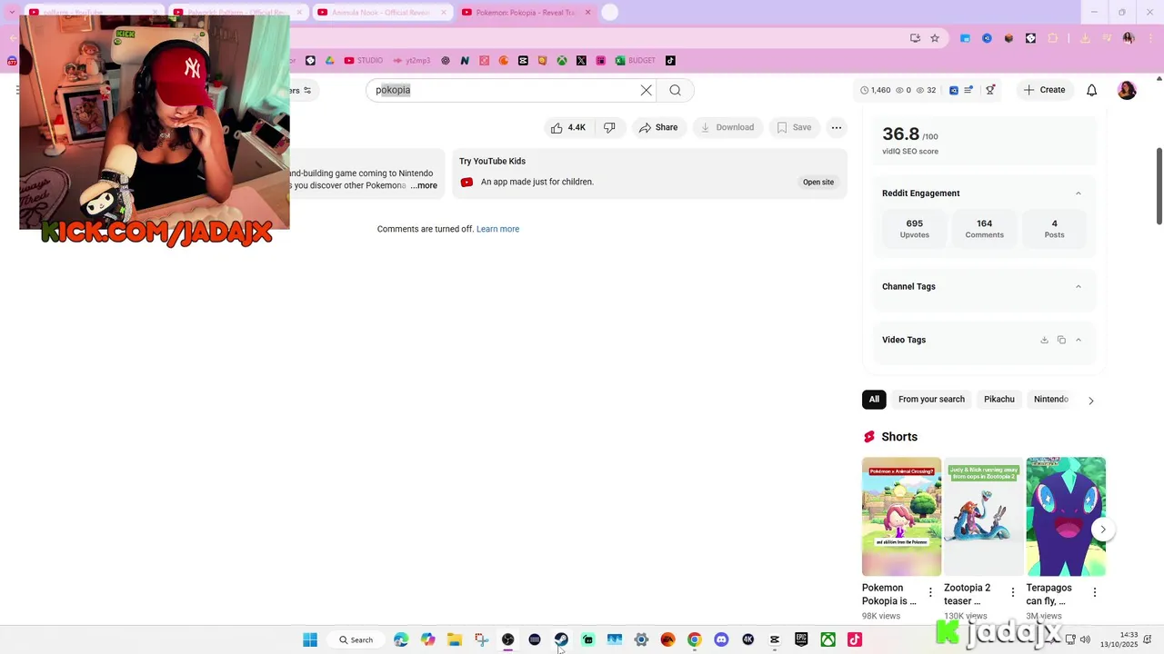Like the video with 4.4K likes

click(x=567, y=128)
